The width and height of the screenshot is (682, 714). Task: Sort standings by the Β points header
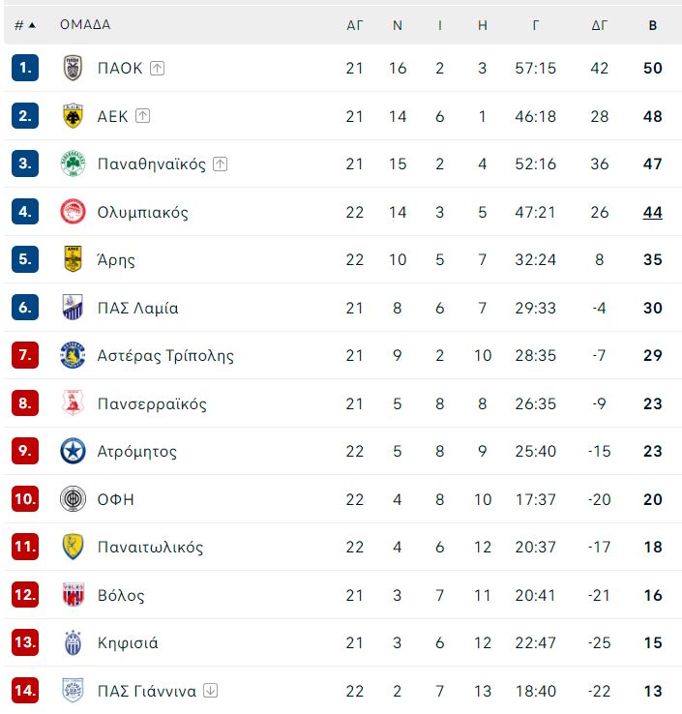click(x=652, y=25)
